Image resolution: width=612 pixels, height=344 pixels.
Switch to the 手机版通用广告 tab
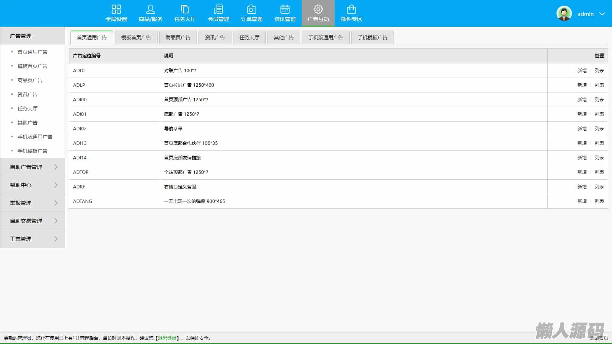[326, 37]
